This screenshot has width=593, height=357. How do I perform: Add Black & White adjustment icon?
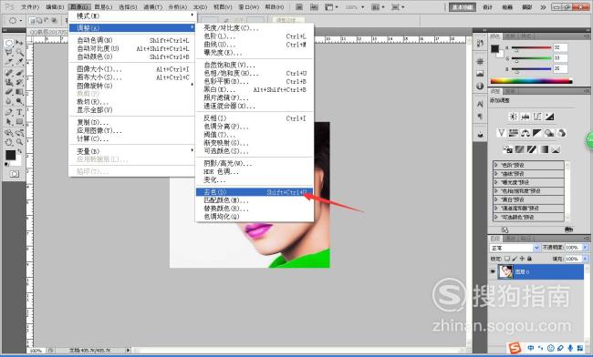(x=537, y=133)
